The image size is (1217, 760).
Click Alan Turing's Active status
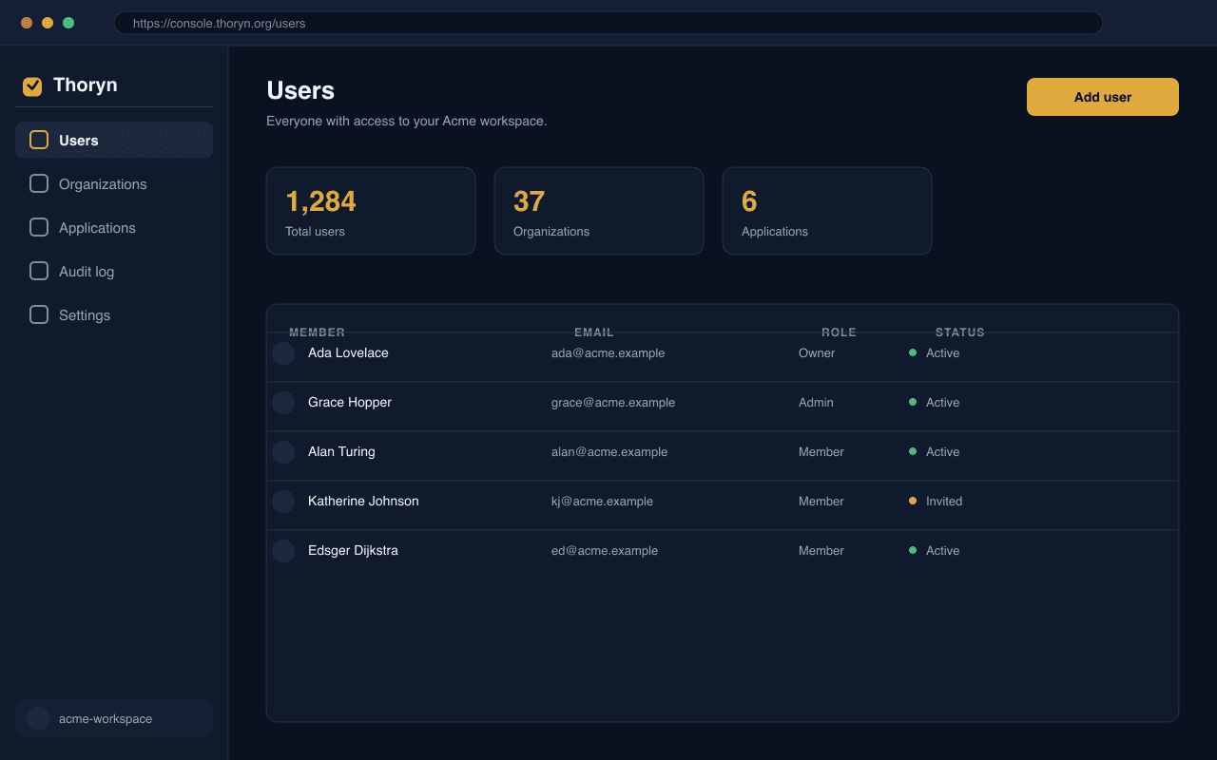pyautogui.click(x=935, y=452)
